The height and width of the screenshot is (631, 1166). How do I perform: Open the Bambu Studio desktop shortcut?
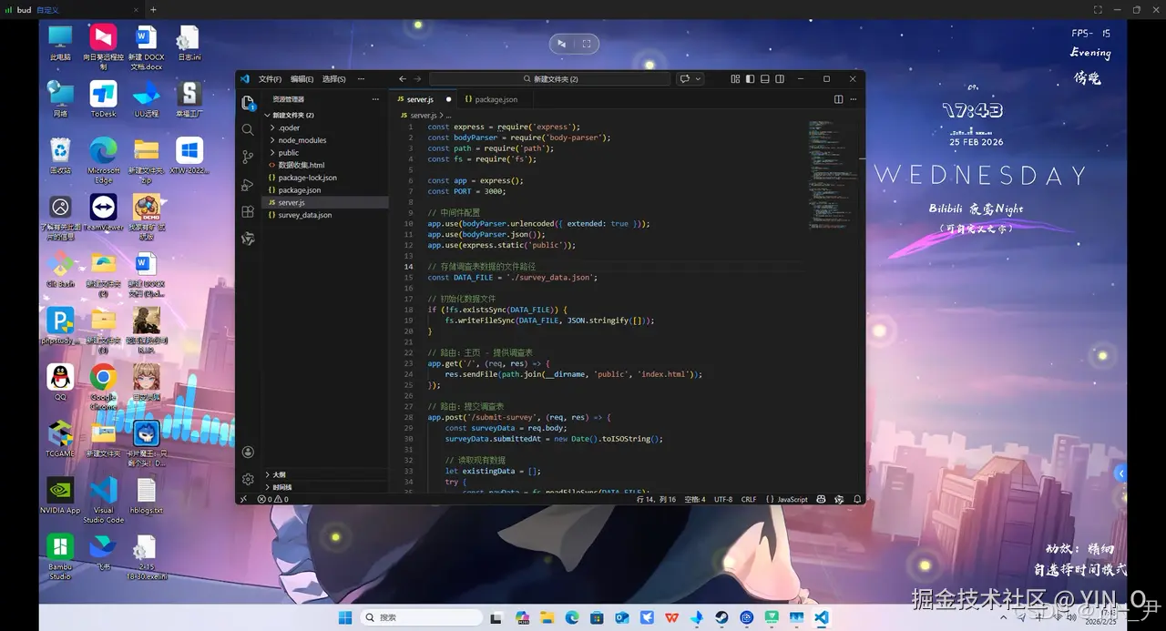[x=60, y=556]
